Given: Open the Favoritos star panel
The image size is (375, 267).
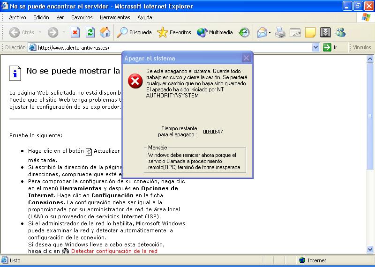Looking at the screenshot, I should click(x=174, y=32).
